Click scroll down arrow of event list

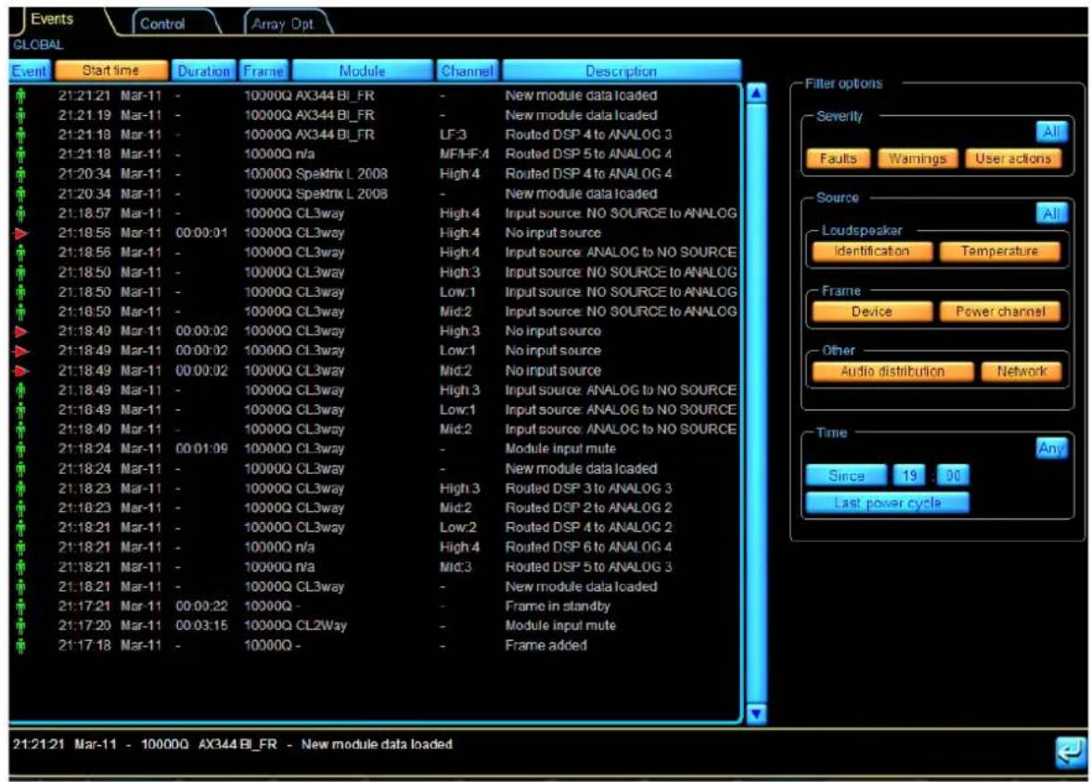(x=756, y=714)
